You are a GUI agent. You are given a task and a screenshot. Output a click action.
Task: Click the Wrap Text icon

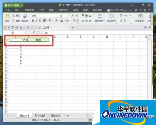111,17
